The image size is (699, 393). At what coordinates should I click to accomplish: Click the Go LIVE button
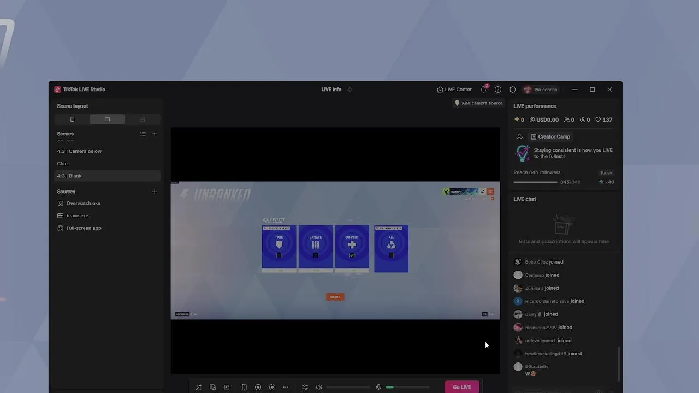coord(462,387)
